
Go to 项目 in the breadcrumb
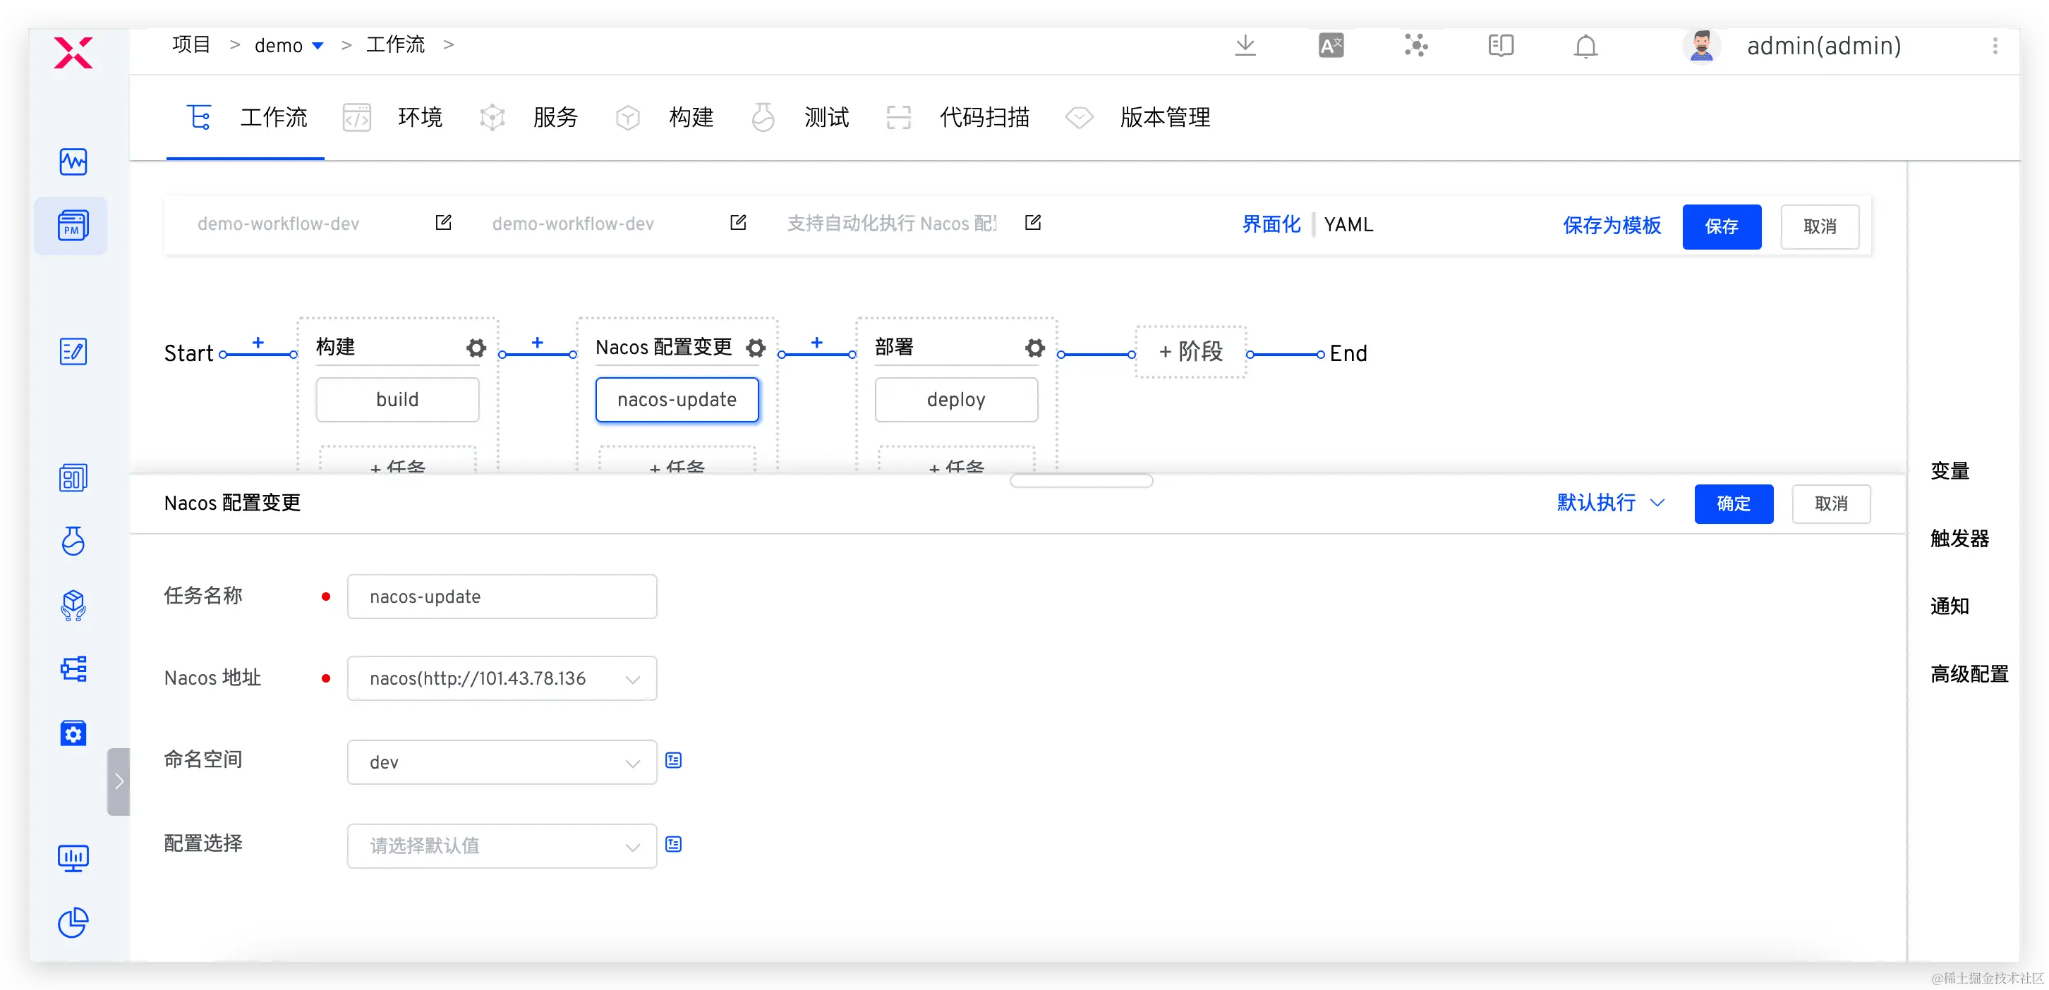(191, 44)
